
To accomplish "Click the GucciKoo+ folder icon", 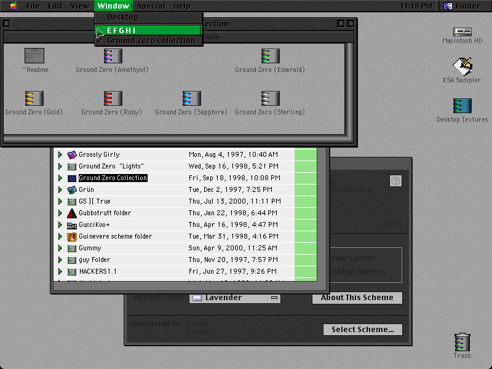I will coord(72,225).
